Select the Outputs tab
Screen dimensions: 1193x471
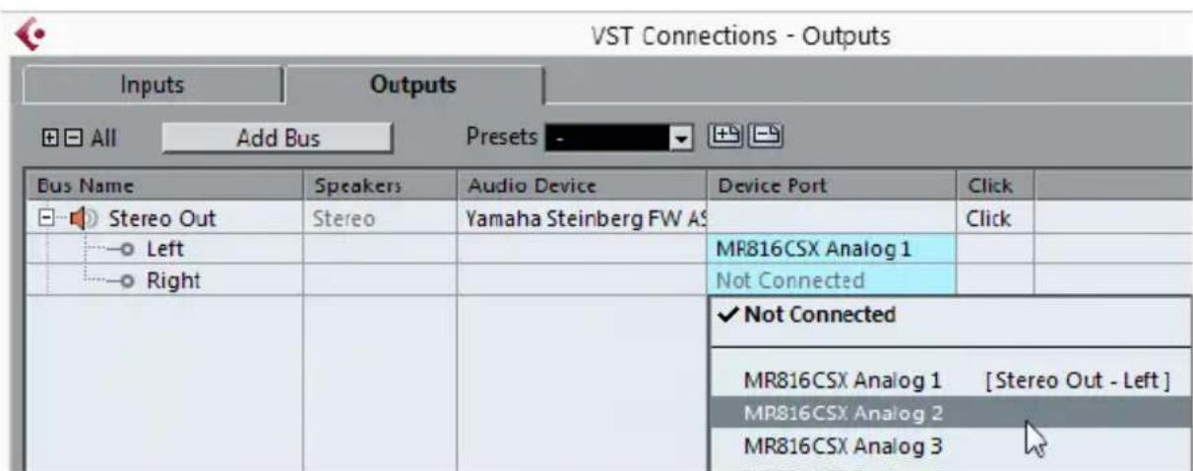click(x=413, y=85)
